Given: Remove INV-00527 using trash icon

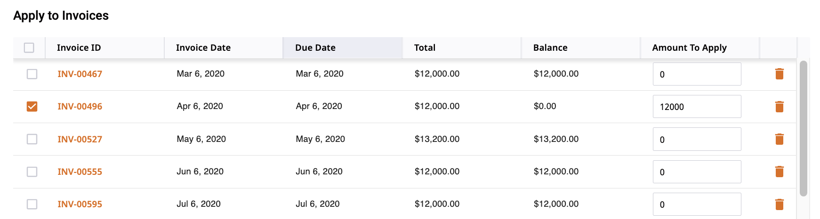Looking at the screenshot, I should [x=779, y=139].
